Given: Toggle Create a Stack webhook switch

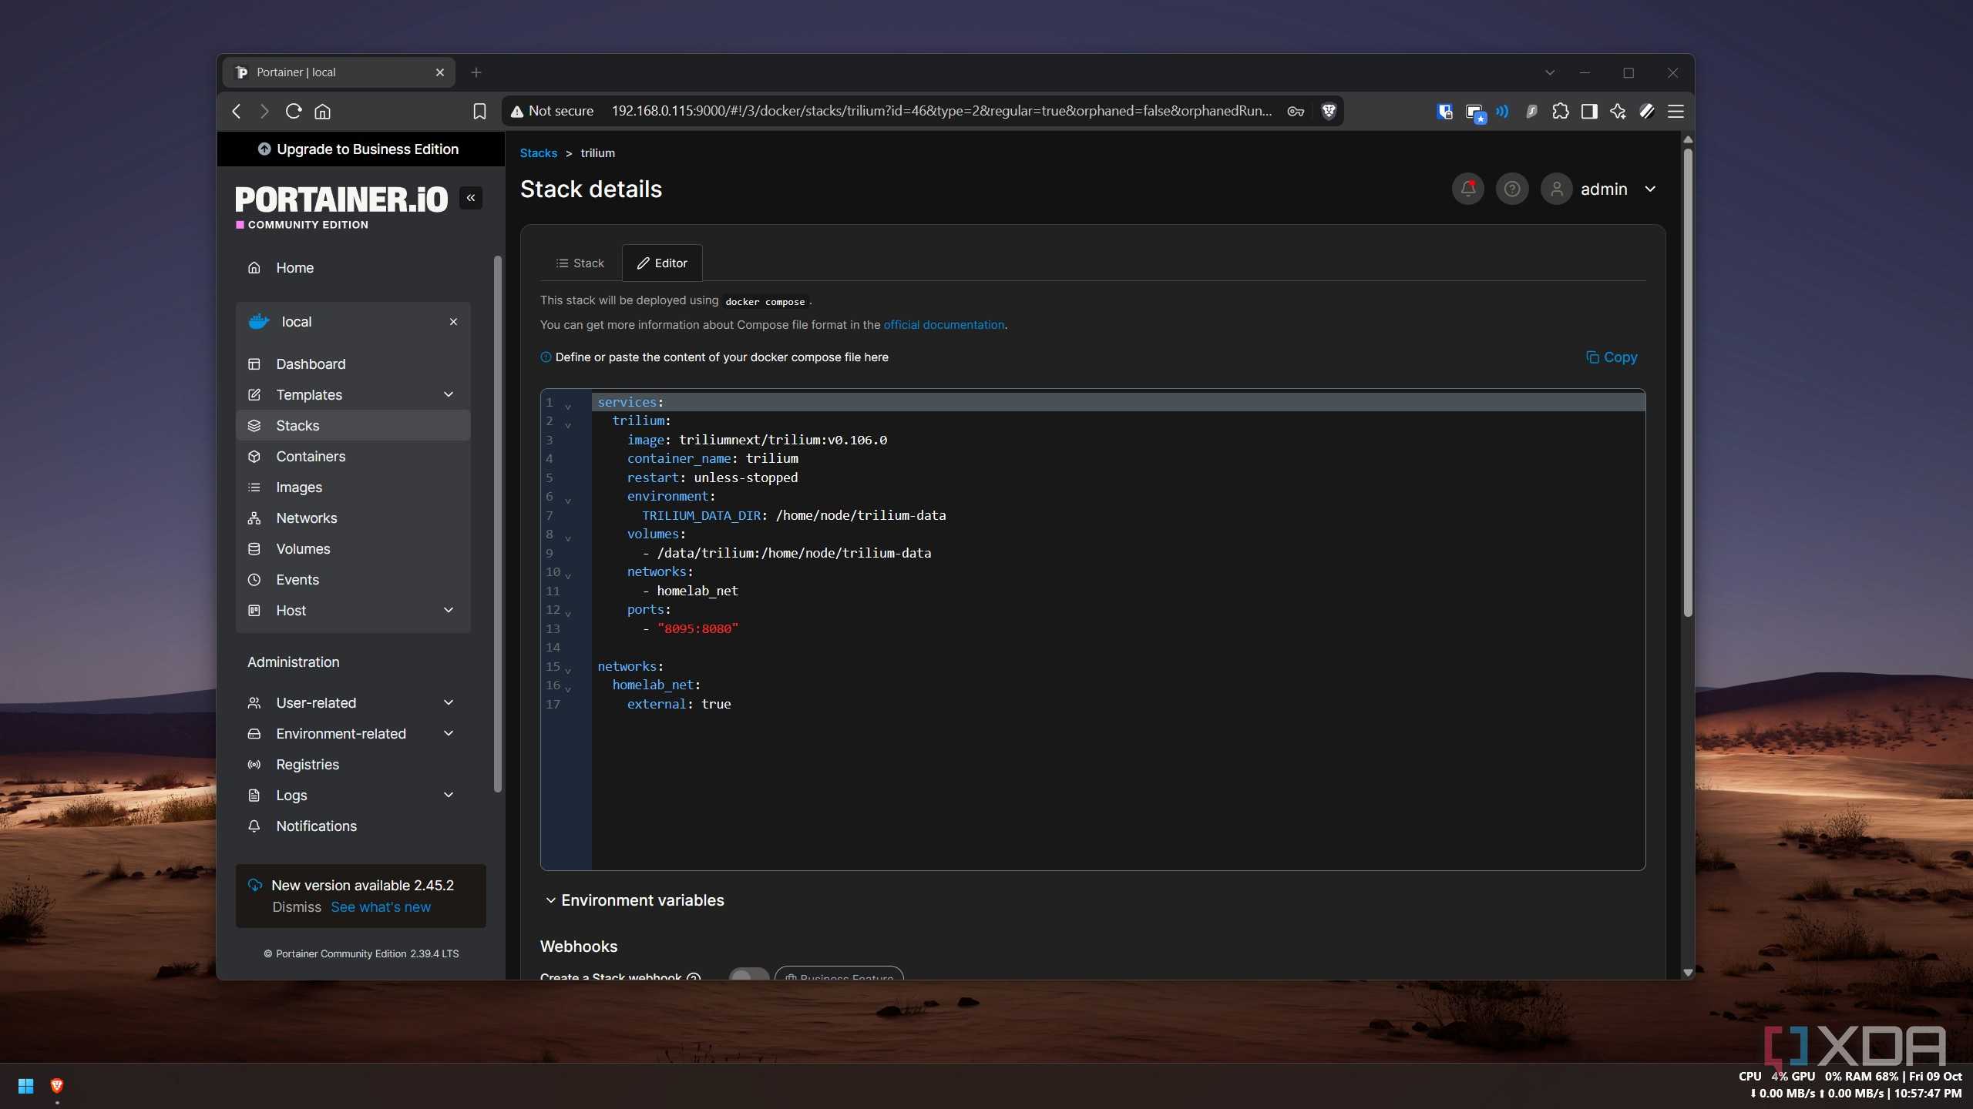Looking at the screenshot, I should point(748,974).
